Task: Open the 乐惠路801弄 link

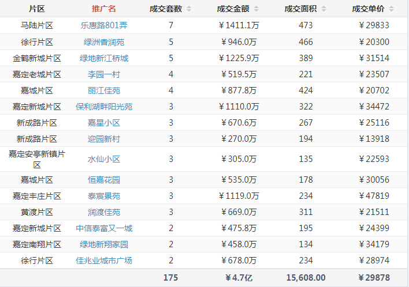Action: tap(104, 25)
